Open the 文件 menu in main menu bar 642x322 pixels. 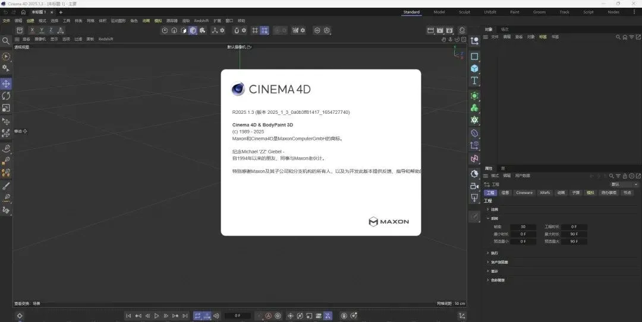(x=6, y=21)
